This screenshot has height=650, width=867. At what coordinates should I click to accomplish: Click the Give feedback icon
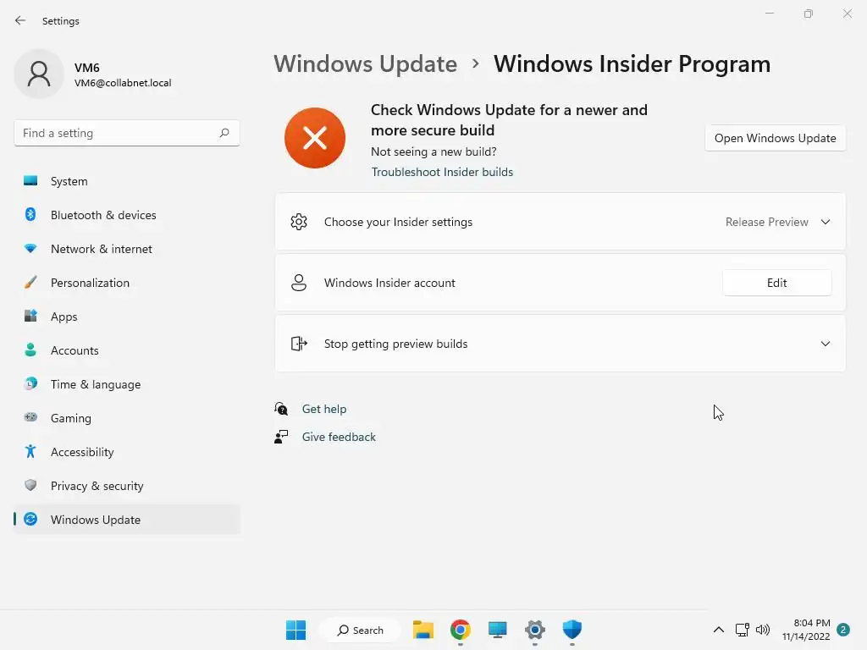tap(281, 437)
